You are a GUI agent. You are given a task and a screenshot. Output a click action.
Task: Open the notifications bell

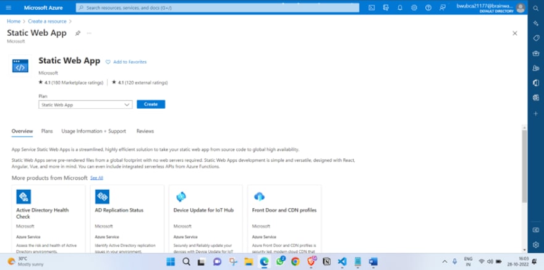point(400,7)
